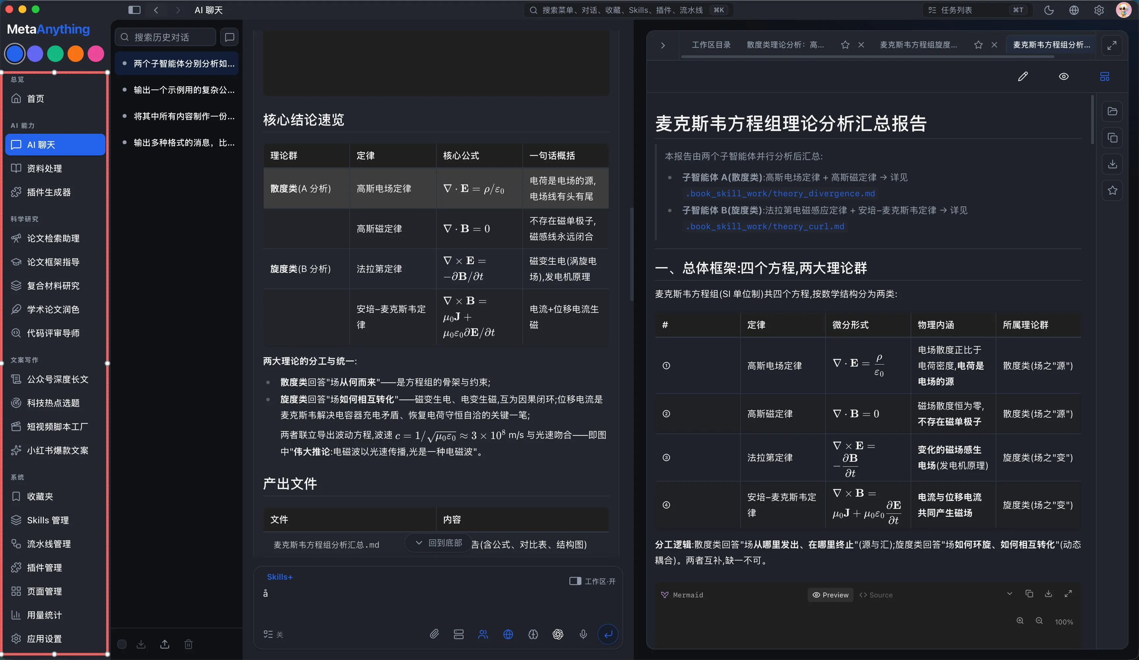
Task: Open the global search bar 搜索菜单、对话
Action: 628,10
